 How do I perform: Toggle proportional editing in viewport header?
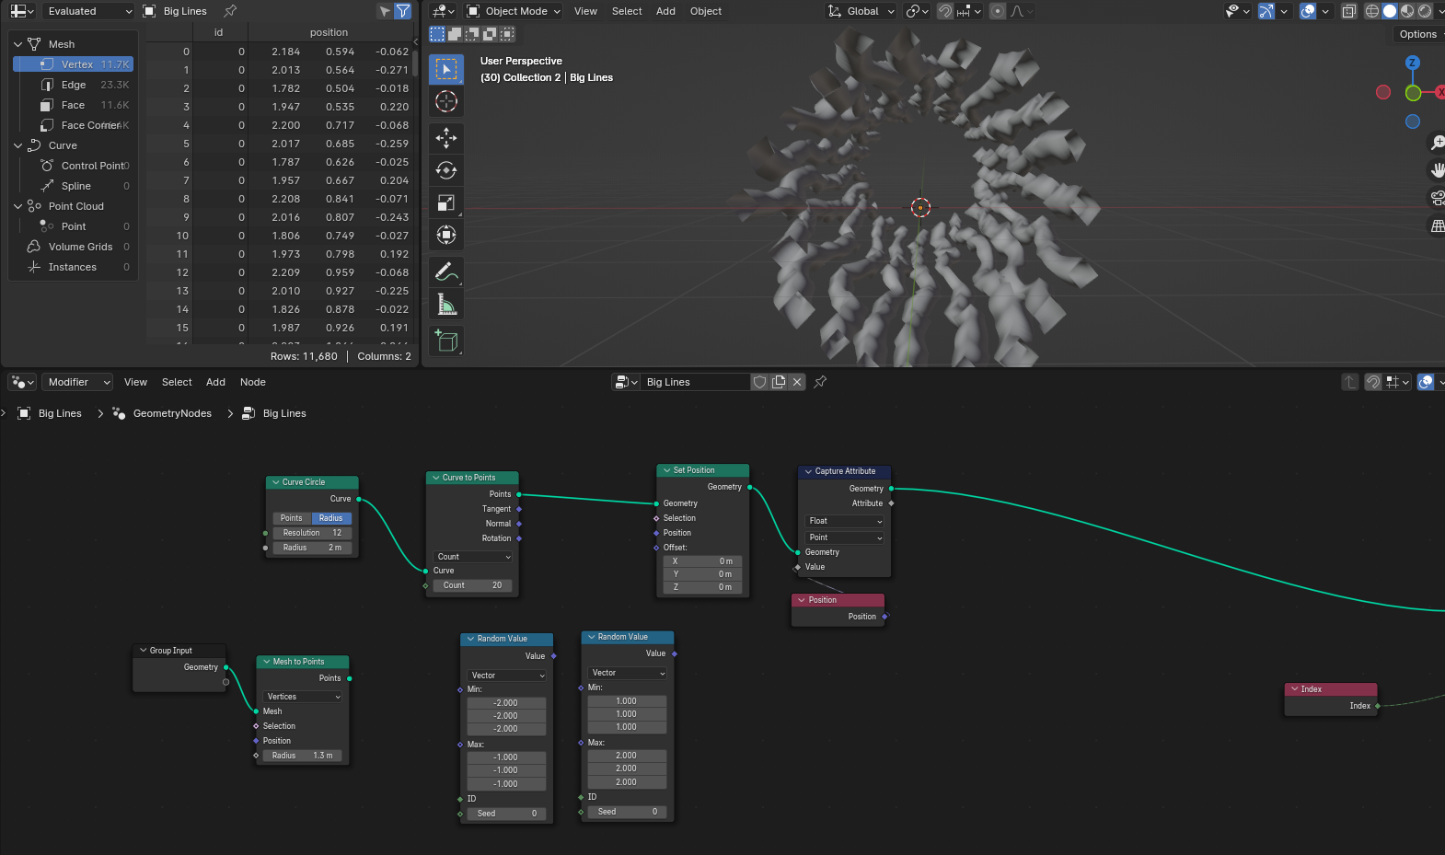998,11
